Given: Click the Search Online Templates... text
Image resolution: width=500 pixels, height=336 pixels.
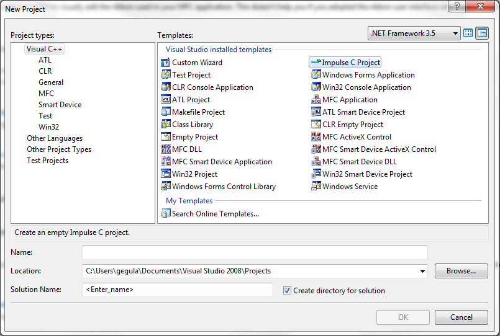Looking at the screenshot, I should 216,213.
